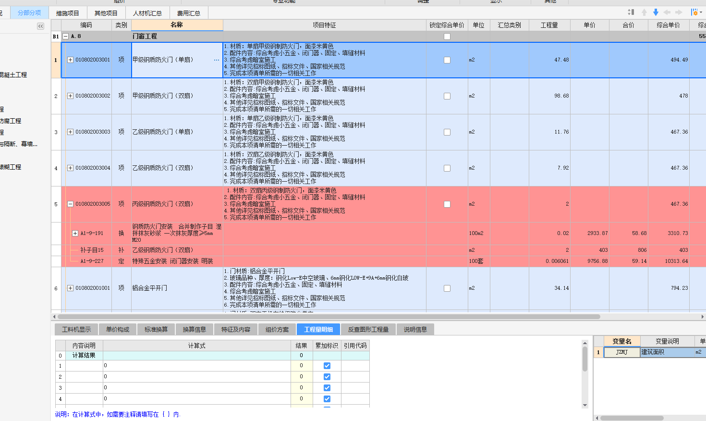Open the 标准换算 tab
The width and height of the screenshot is (706, 421).
point(156,329)
